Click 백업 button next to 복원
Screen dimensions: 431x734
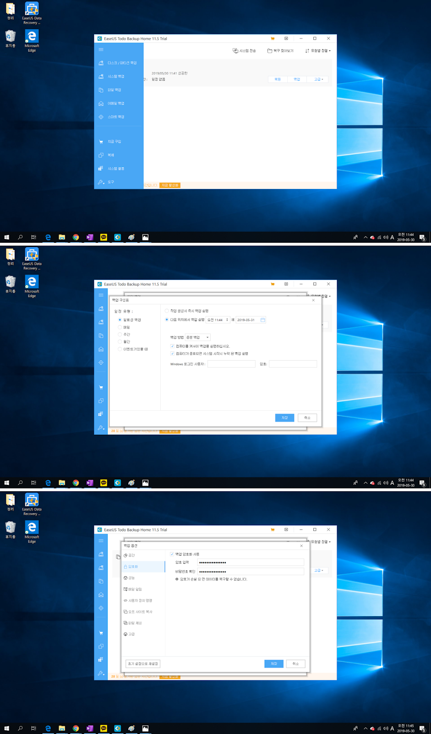[297, 79]
